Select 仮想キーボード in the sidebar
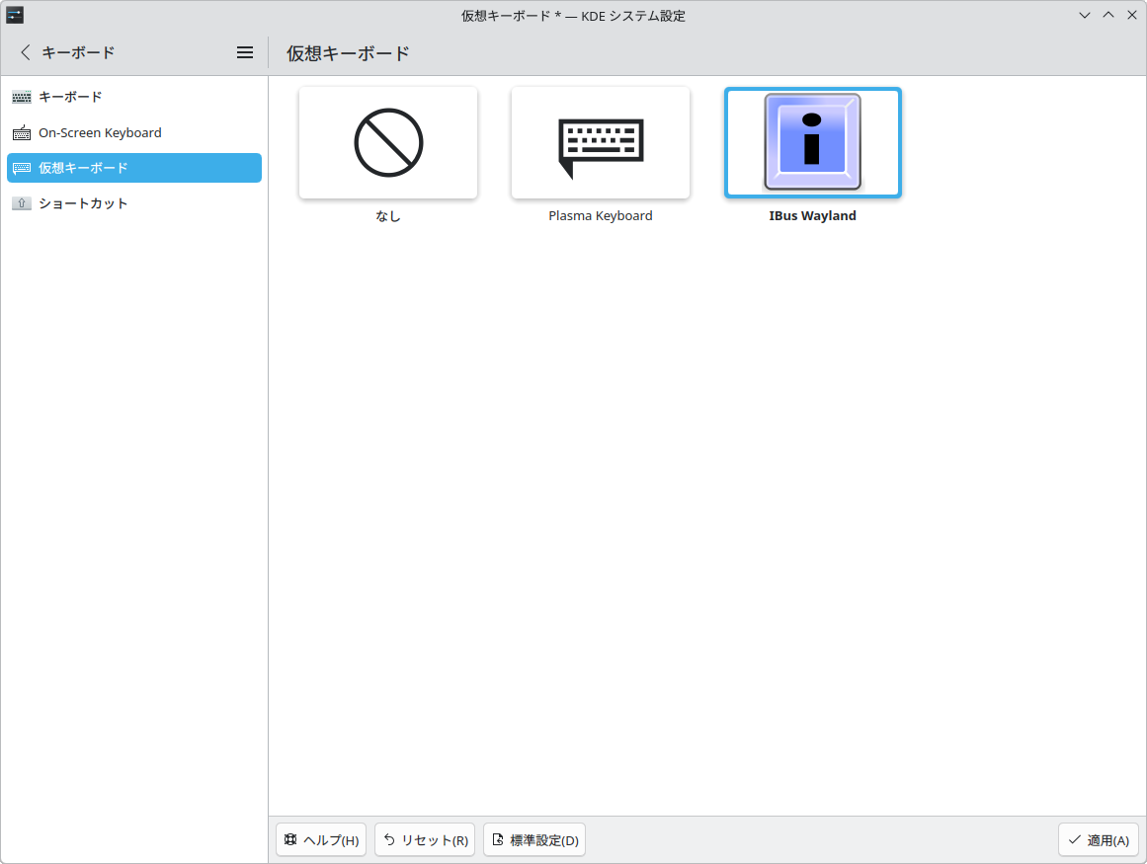Viewport: 1147px width, 864px height. [x=134, y=168]
